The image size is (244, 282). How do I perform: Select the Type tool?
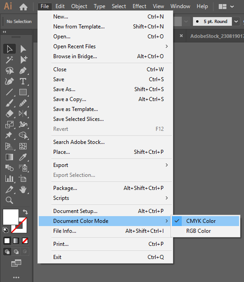(x=23, y=81)
